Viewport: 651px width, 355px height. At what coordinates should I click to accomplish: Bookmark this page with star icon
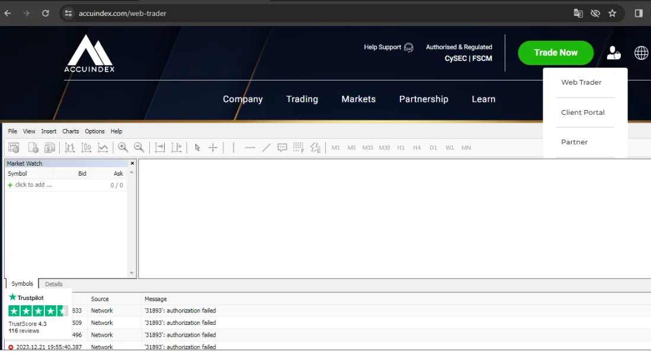612,13
